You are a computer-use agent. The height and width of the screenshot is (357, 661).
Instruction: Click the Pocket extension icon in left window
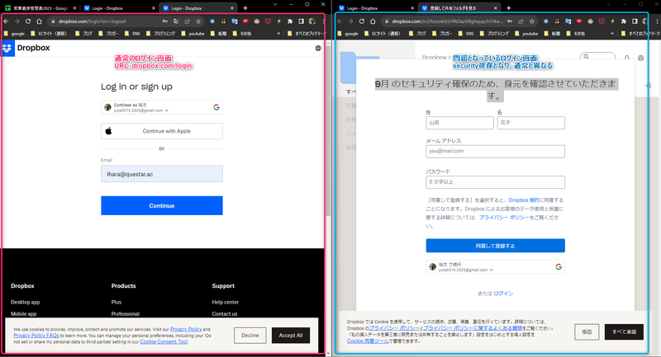(x=268, y=21)
